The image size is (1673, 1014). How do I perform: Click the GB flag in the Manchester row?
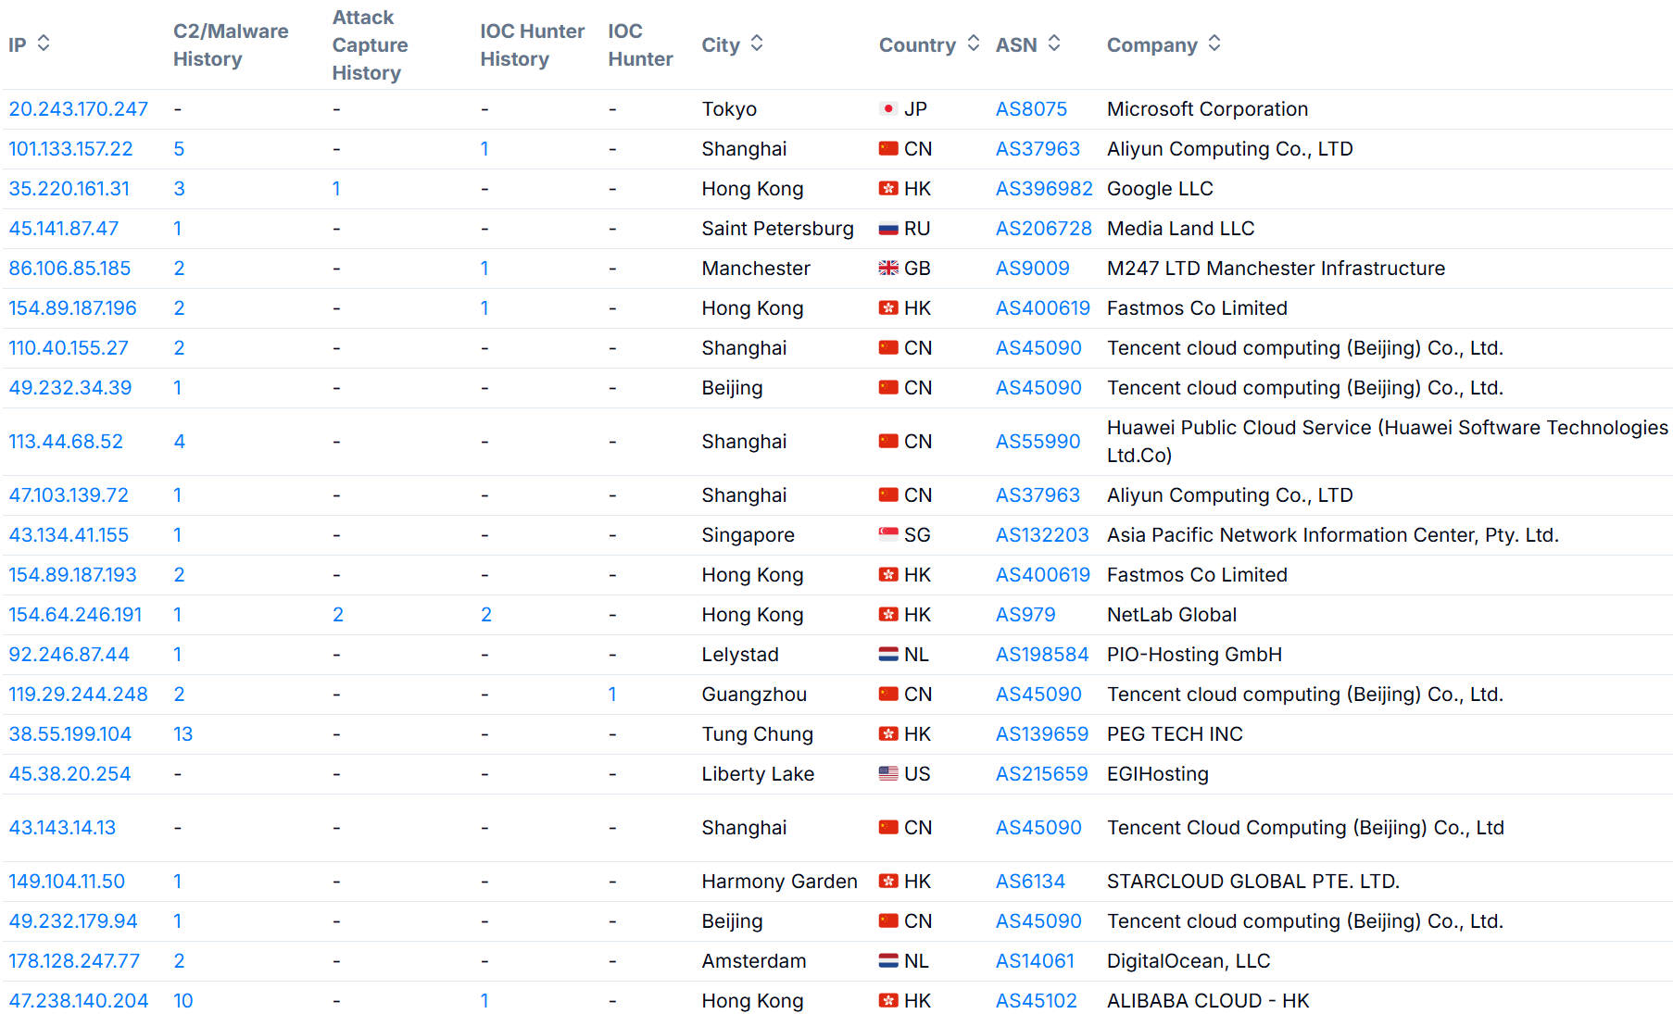coord(888,268)
